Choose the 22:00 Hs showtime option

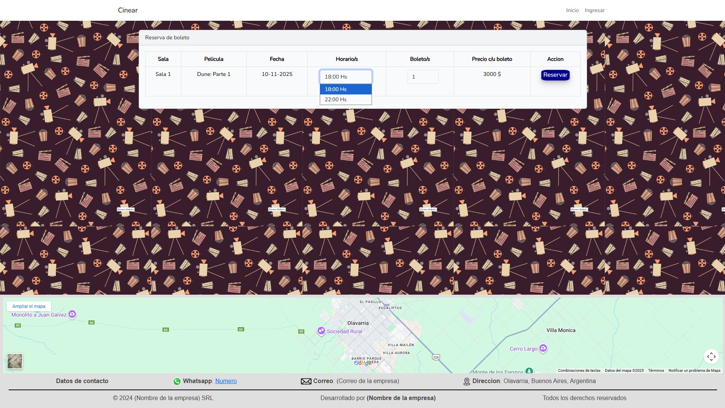345,99
